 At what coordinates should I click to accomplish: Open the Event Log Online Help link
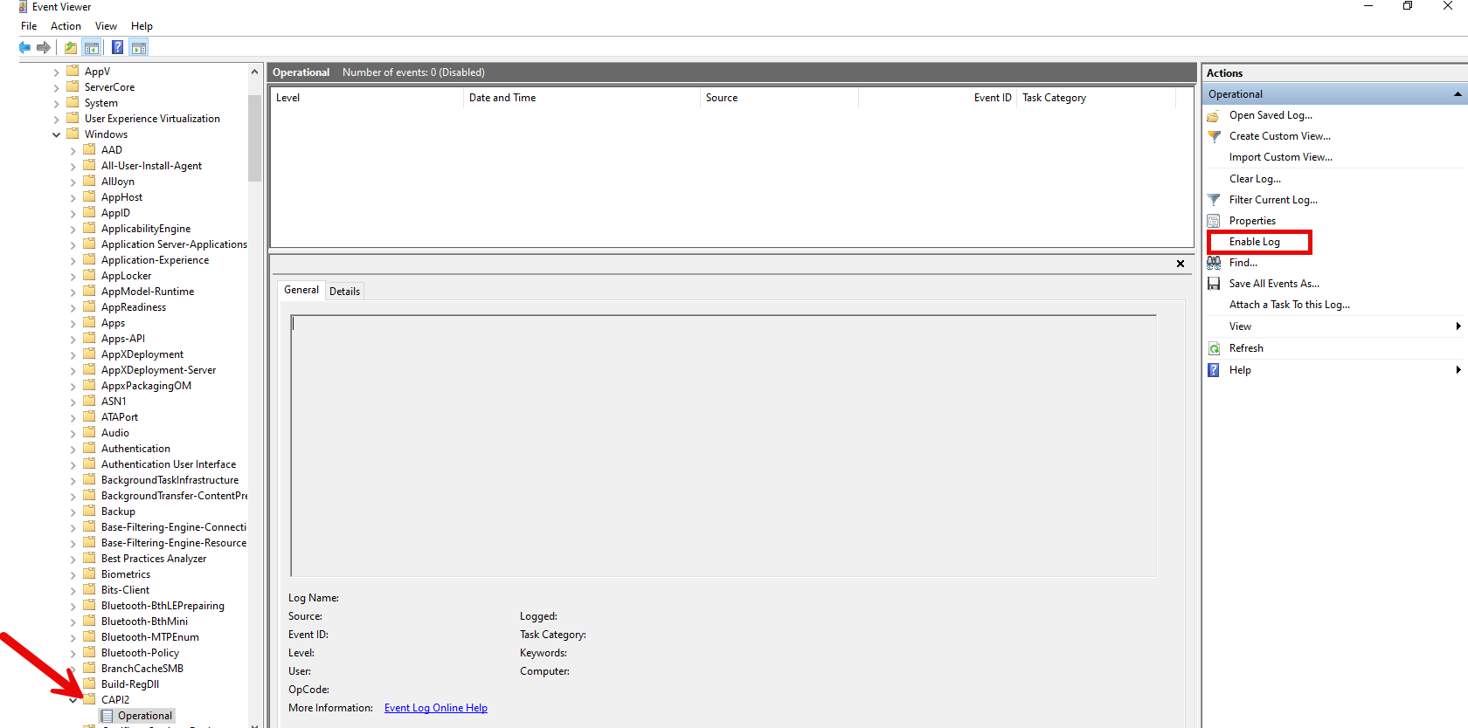pos(436,708)
